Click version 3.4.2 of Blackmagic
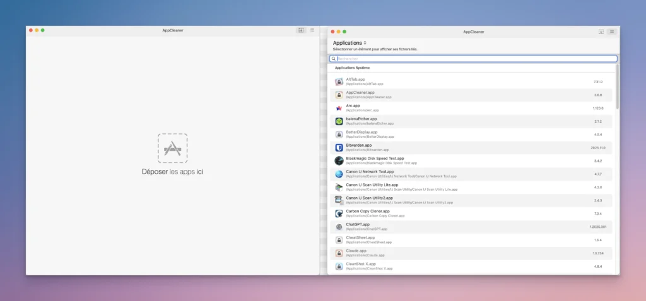The image size is (646, 301). pyautogui.click(x=598, y=161)
